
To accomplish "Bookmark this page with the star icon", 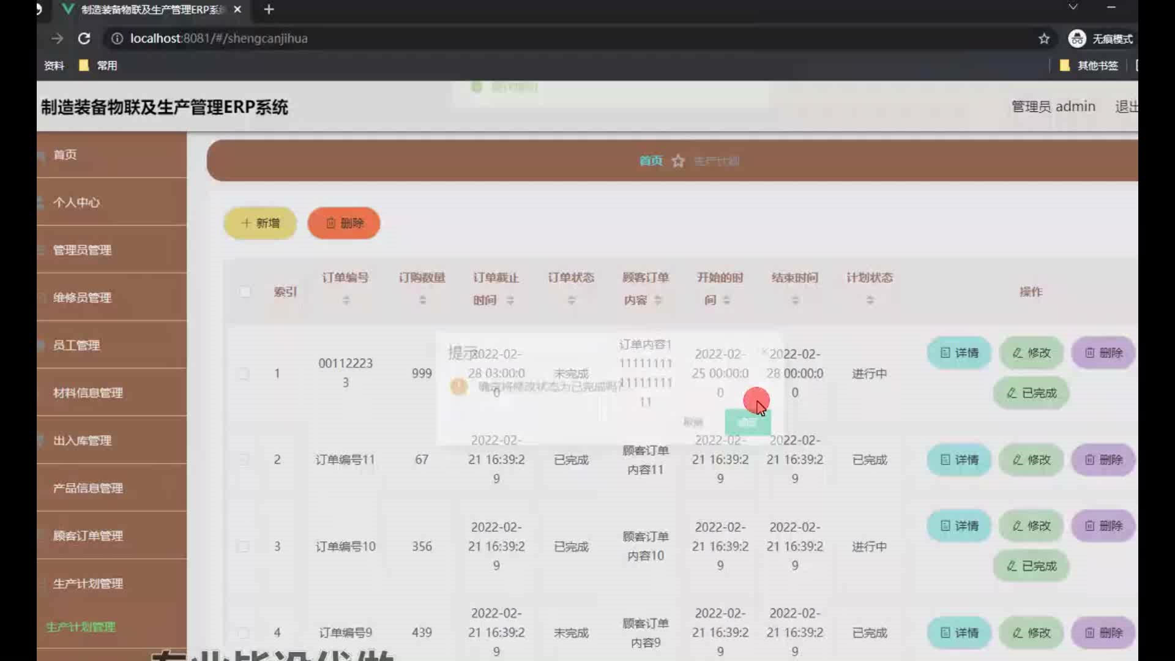I will pyautogui.click(x=1044, y=39).
